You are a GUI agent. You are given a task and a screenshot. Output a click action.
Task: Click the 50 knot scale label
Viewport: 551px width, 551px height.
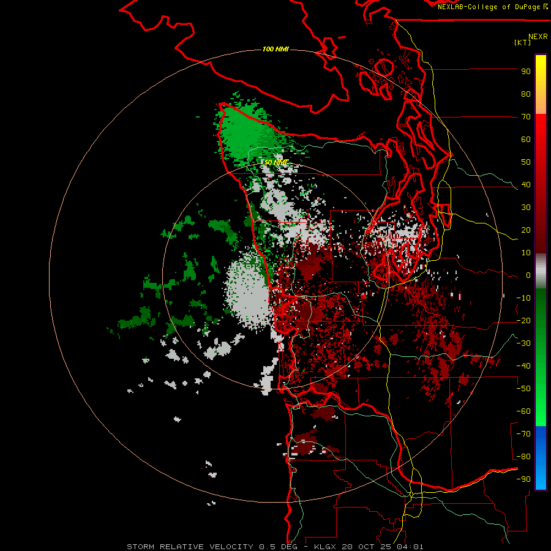(x=526, y=162)
